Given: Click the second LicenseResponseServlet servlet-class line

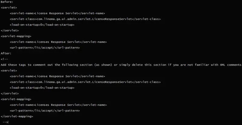Looking at the screenshot, I should (85, 82).
